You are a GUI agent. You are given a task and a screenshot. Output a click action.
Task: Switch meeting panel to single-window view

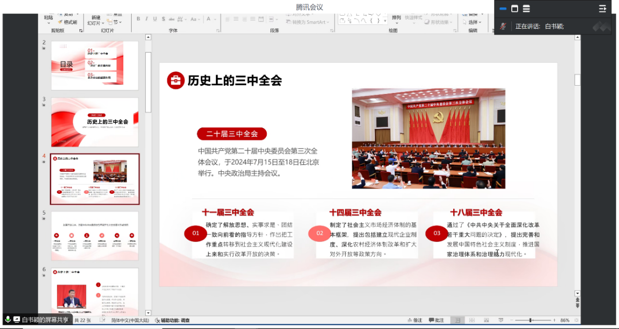[x=514, y=8]
